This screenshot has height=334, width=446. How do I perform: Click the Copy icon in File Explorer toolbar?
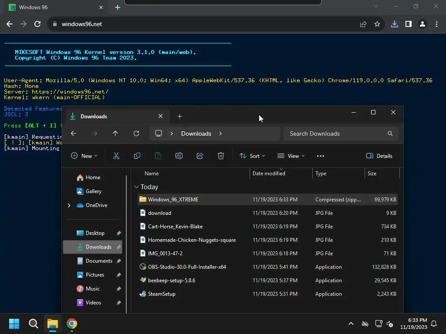(x=137, y=156)
